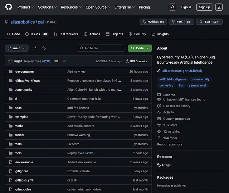The image size is (229, 193).
Task: Click luijait's avatar thumbnail
Action: [10, 61]
